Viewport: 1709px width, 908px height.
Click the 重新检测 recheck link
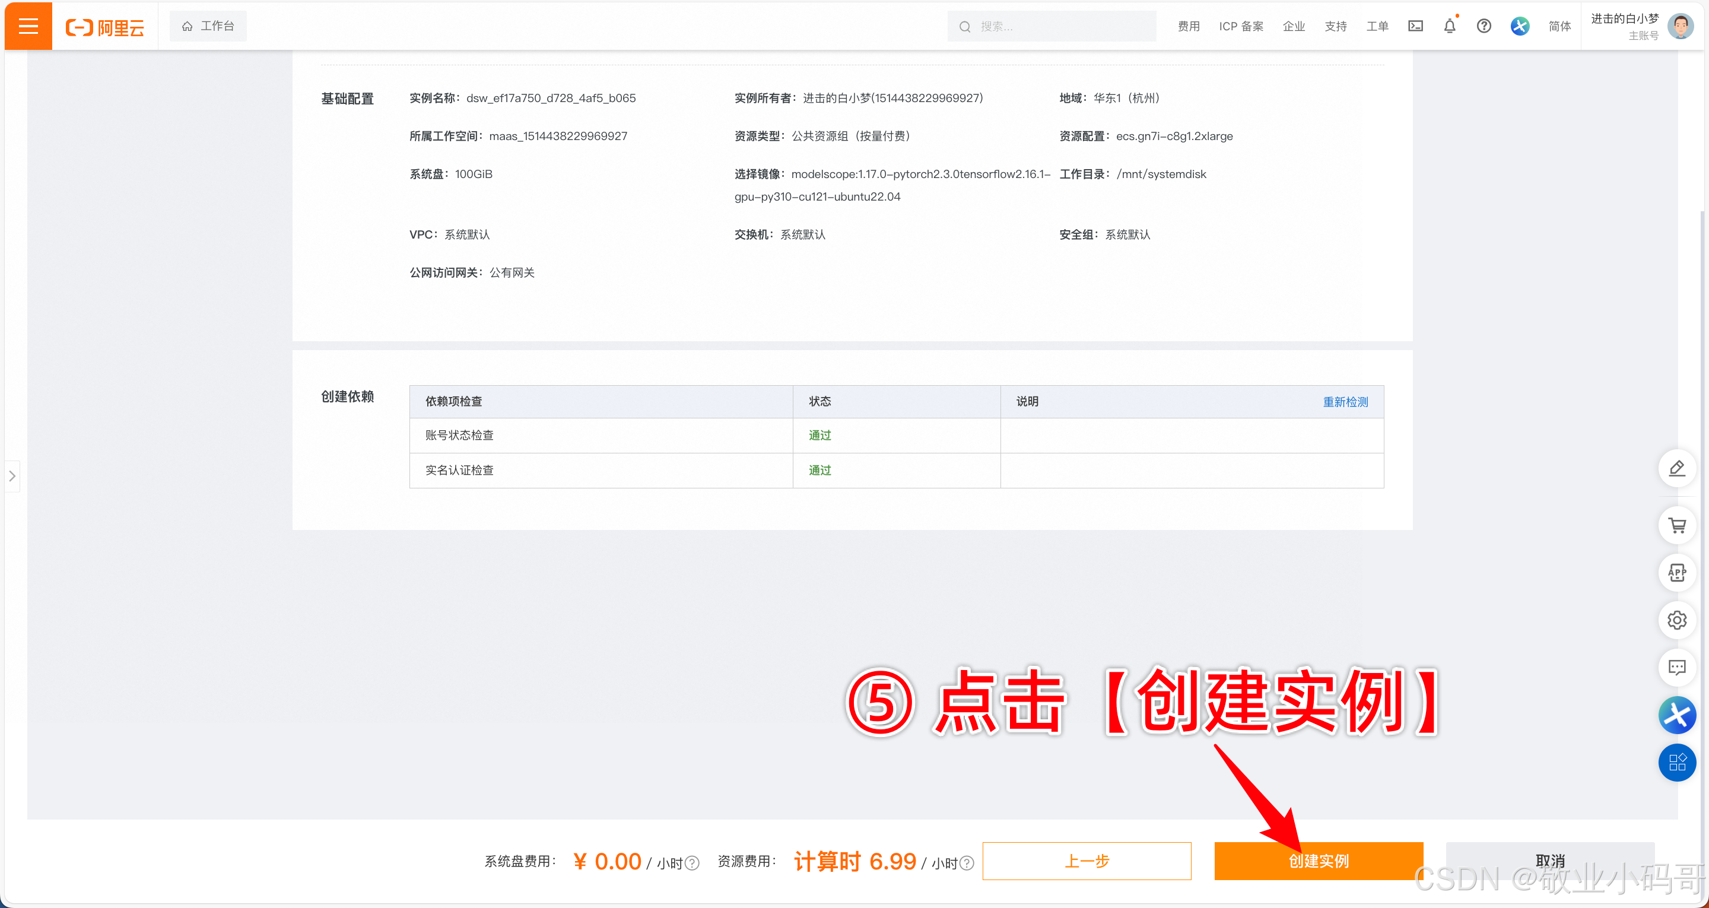(x=1345, y=401)
